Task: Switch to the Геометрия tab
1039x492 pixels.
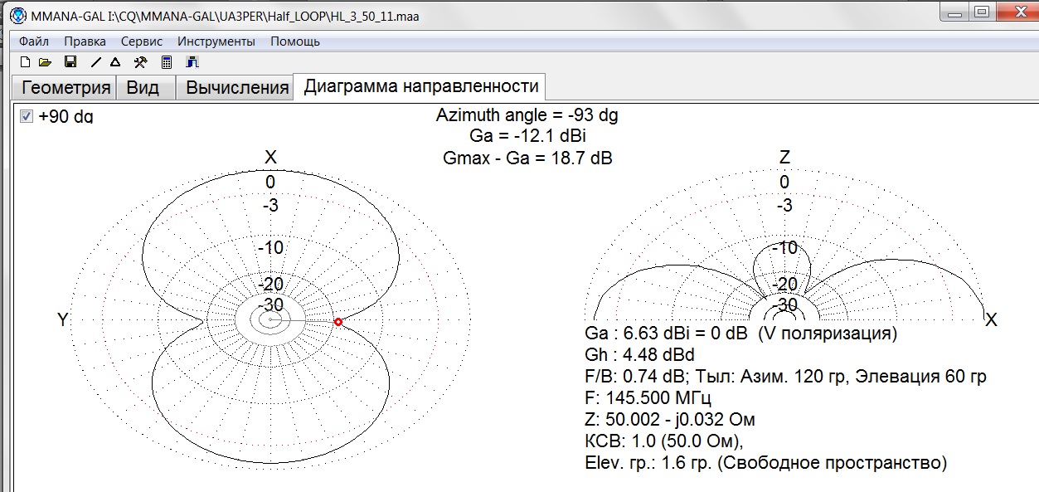Action: click(x=66, y=88)
